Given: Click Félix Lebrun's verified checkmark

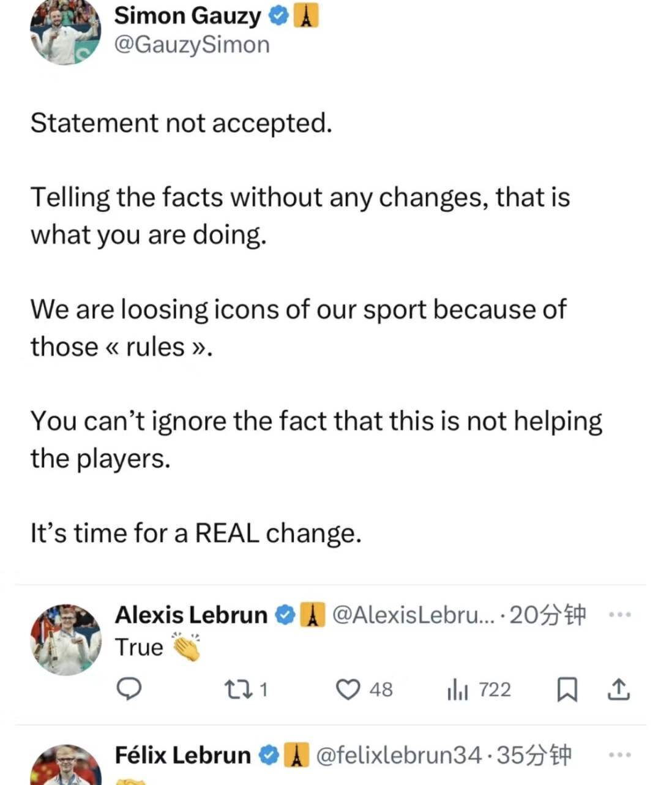Looking at the screenshot, I should point(269,755).
